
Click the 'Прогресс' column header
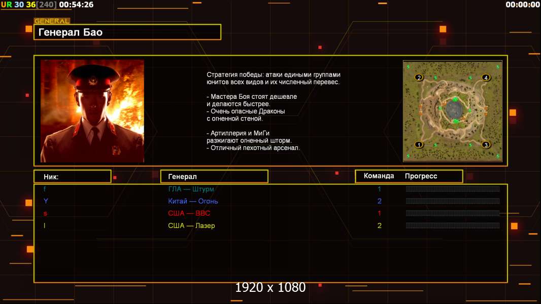pos(421,176)
